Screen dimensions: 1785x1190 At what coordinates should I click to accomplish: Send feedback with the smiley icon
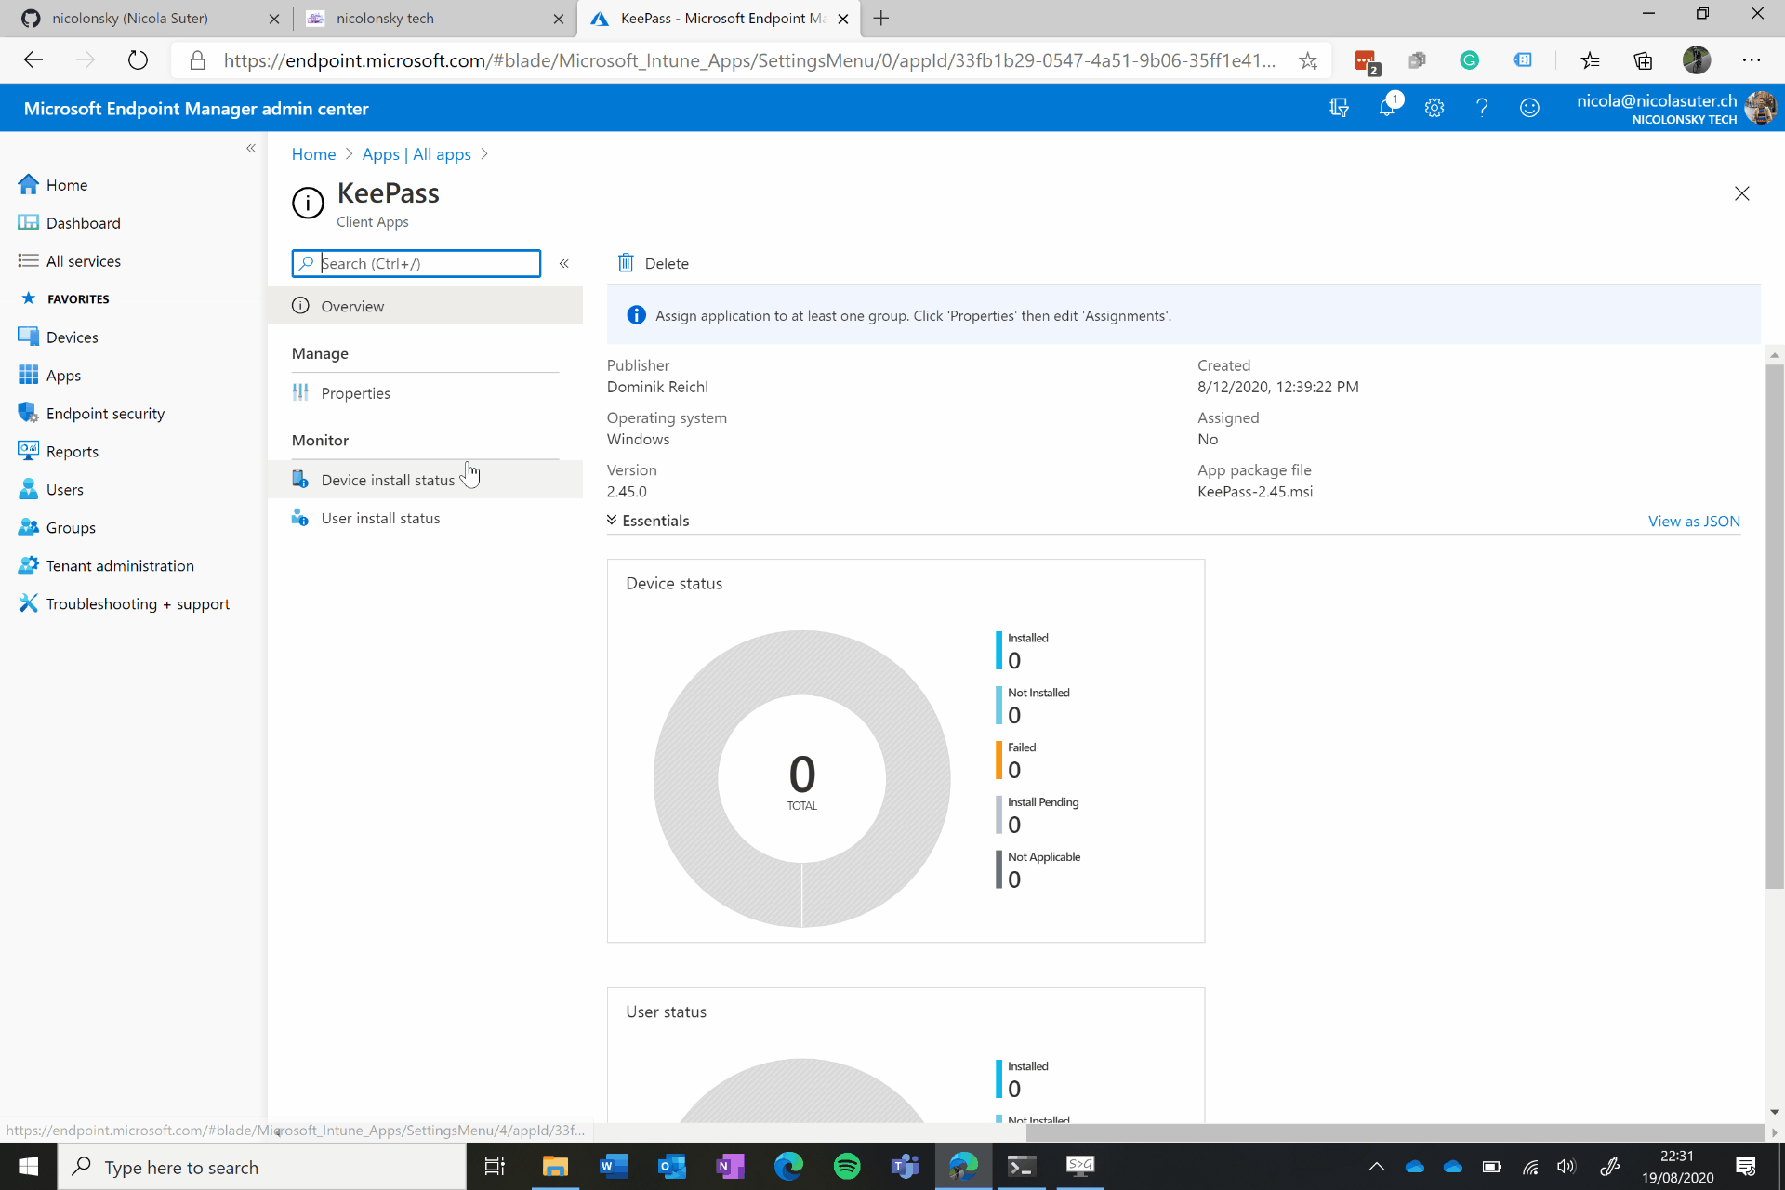click(x=1529, y=108)
